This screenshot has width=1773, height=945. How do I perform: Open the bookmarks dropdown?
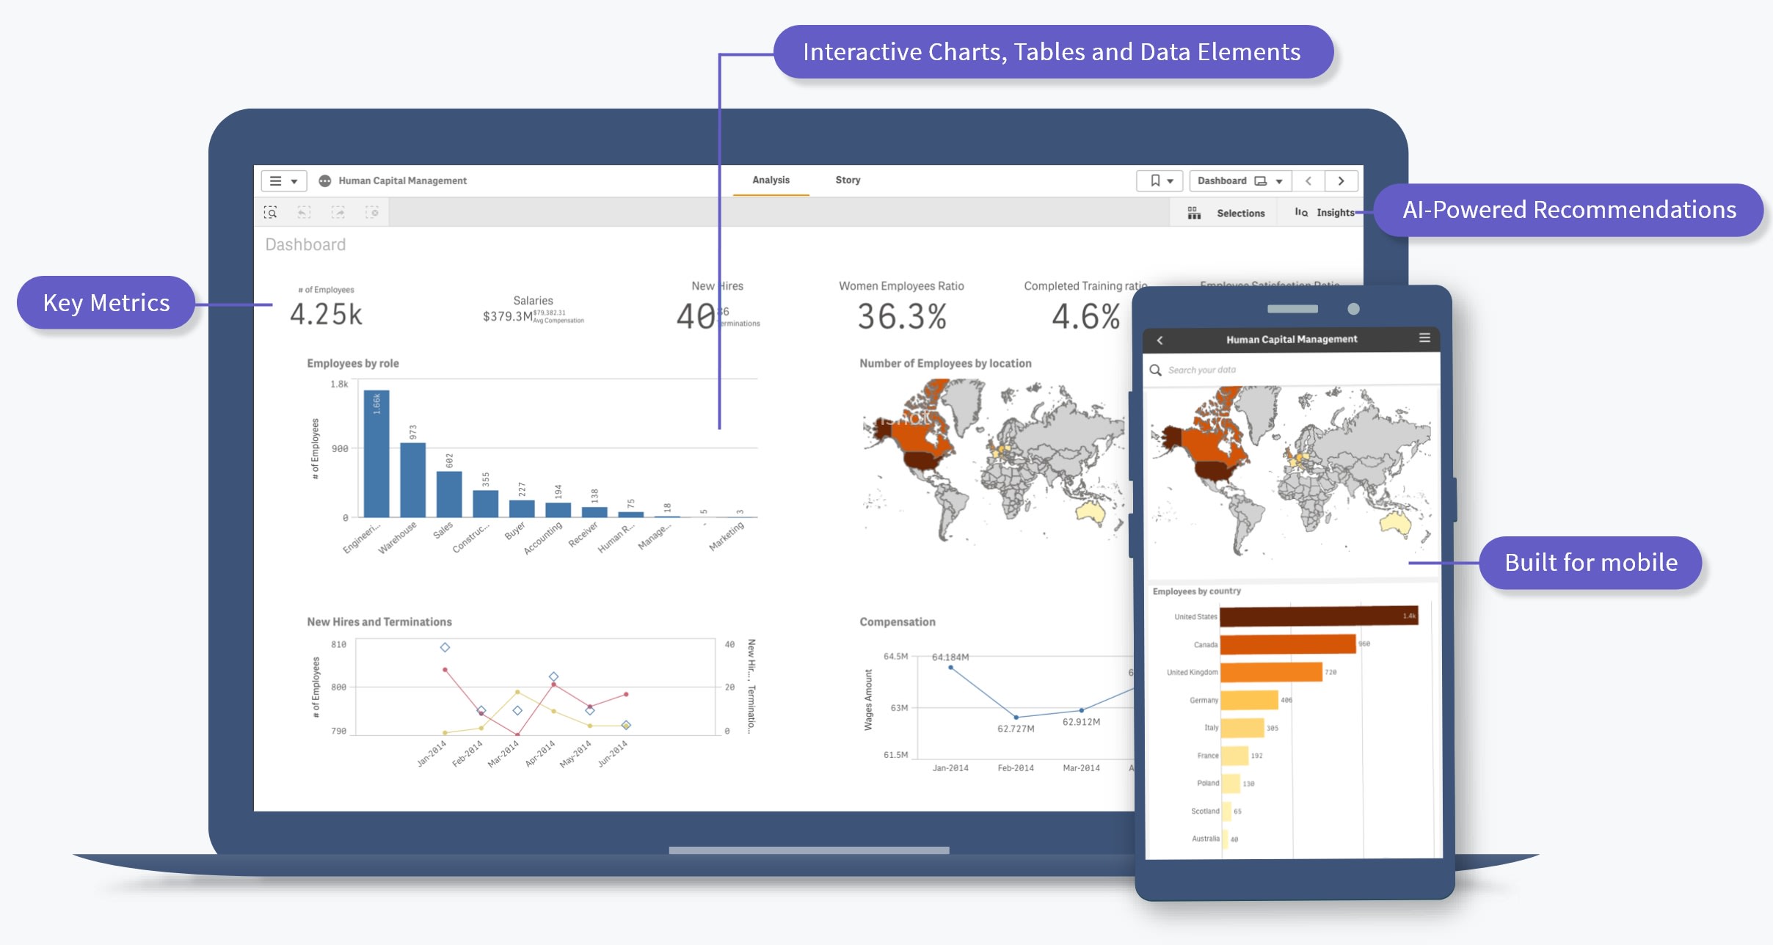point(1160,180)
